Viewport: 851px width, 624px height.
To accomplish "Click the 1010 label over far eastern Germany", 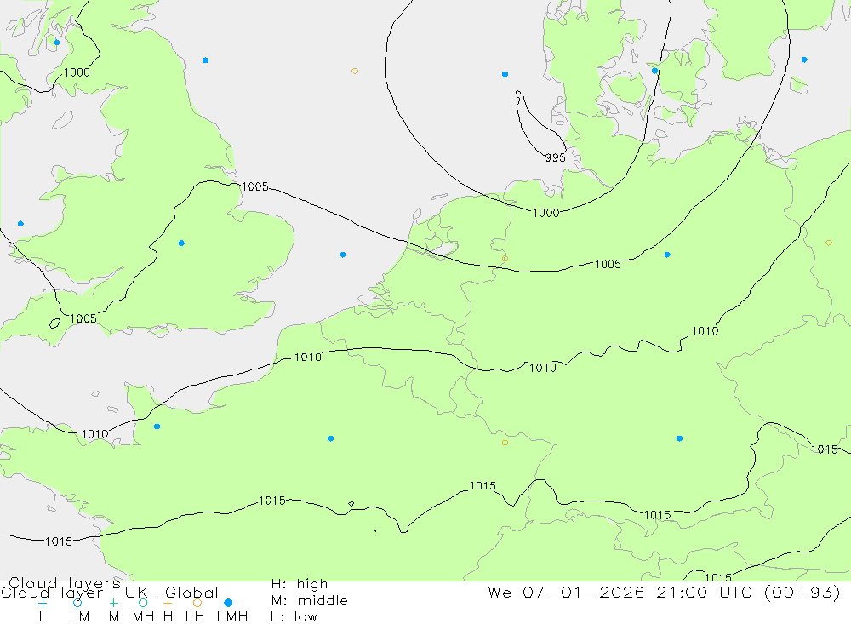I will tap(705, 331).
